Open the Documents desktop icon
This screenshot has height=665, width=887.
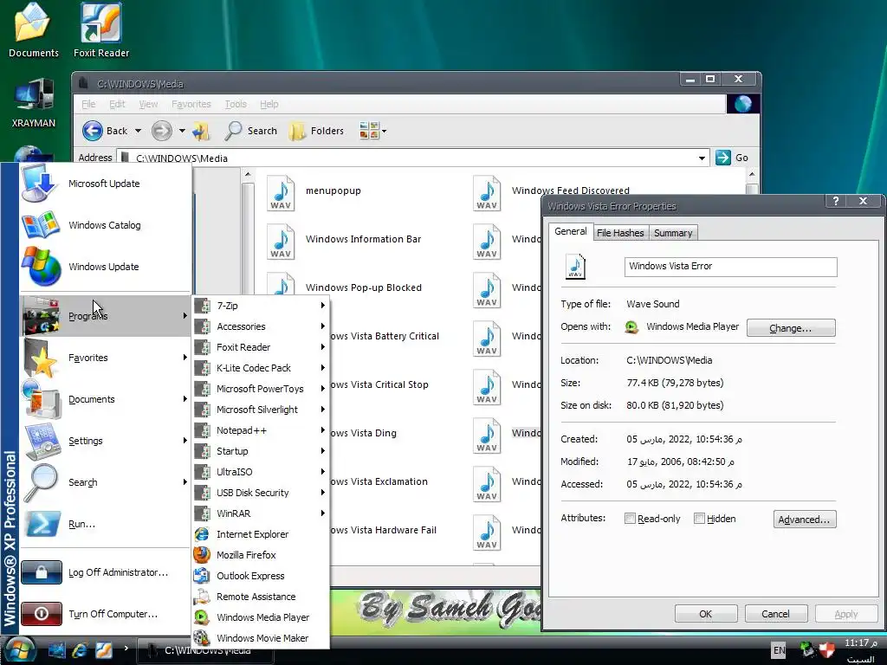point(33,30)
